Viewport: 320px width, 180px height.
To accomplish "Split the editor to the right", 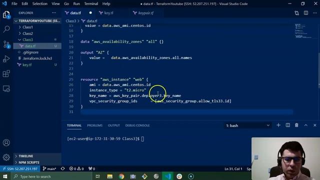I will [x=306, y=13].
